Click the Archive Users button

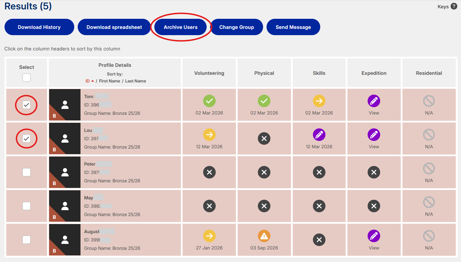(x=180, y=27)
